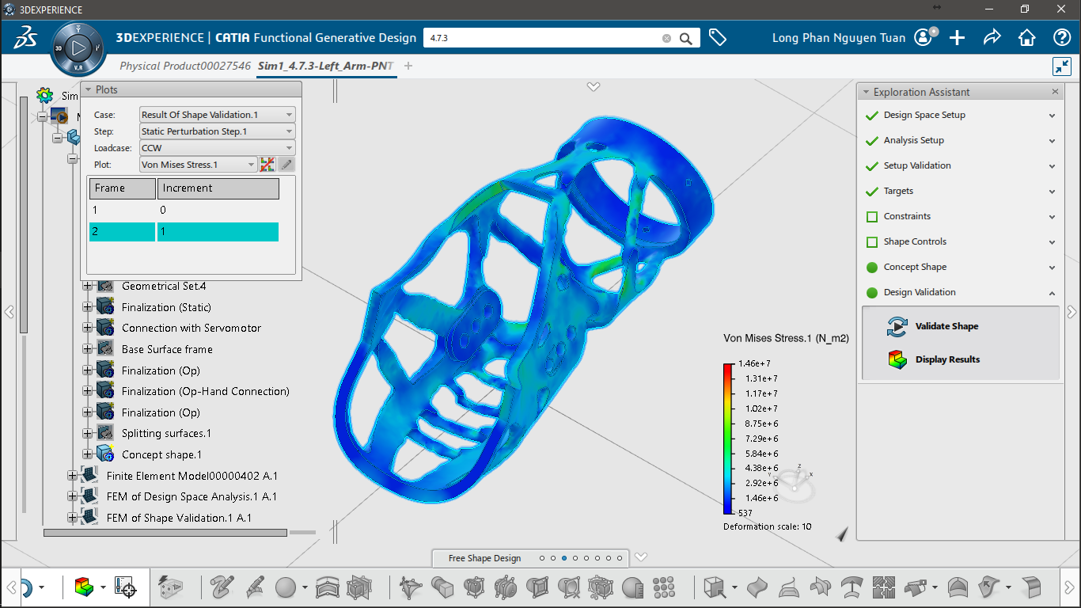This screenshot has height=608, width=1081.
Task: Click the lightning bolt block toolbar icon
Action: (x=171, y=587)
